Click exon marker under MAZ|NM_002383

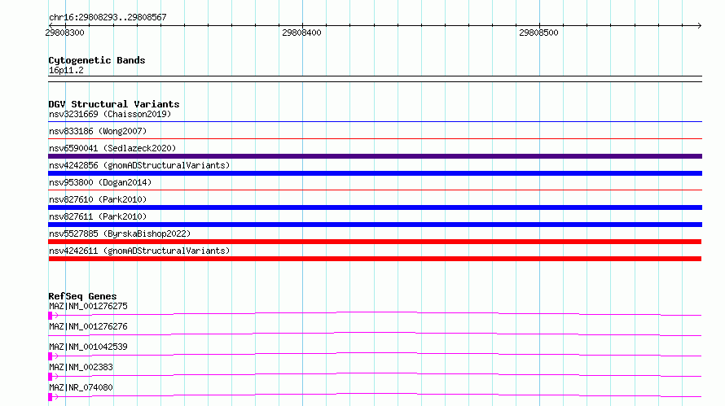pyautogui.click(x=50, y=377)
